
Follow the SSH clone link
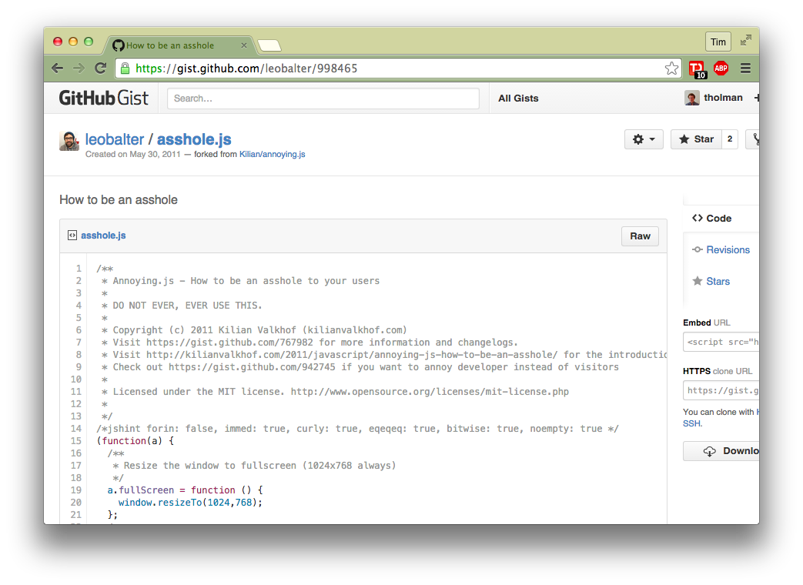pos(692,423)
